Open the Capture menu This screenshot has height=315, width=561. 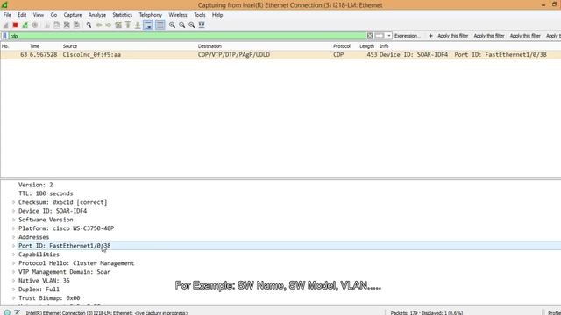[73, 15]
